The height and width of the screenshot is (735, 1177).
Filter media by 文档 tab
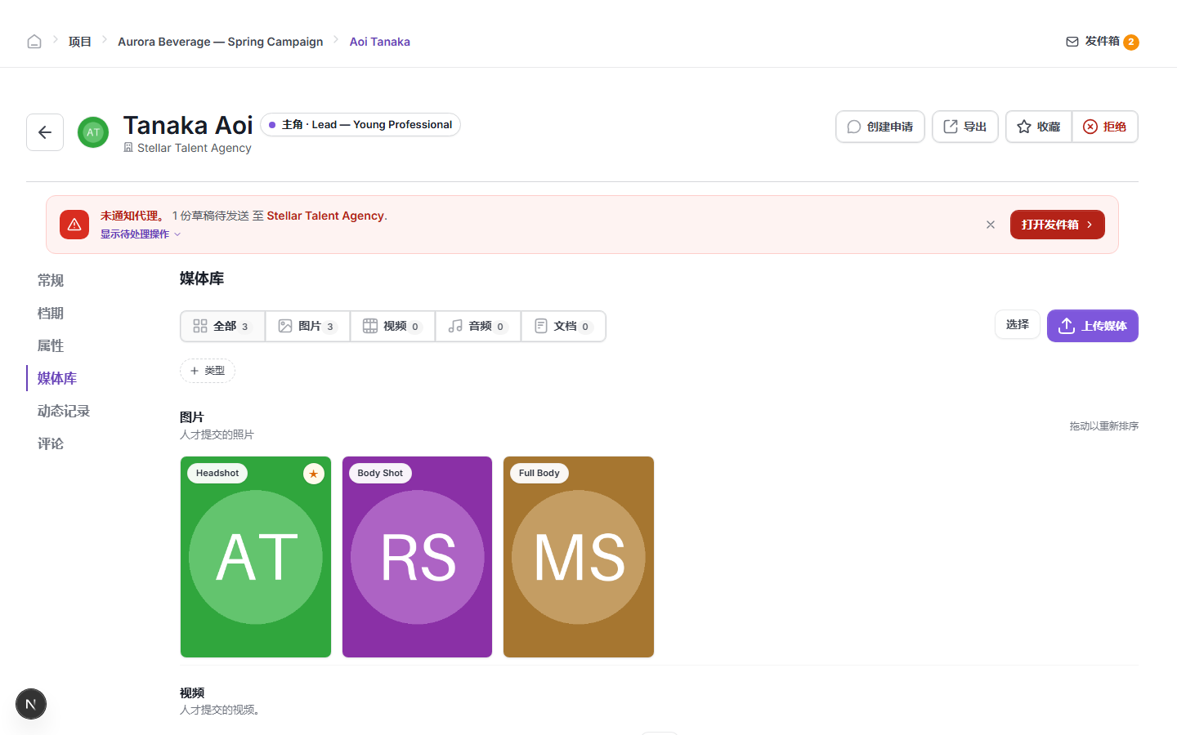pos(563,326)
